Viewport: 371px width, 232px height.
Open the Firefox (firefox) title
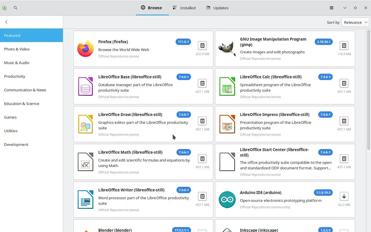tap(113, 42)
